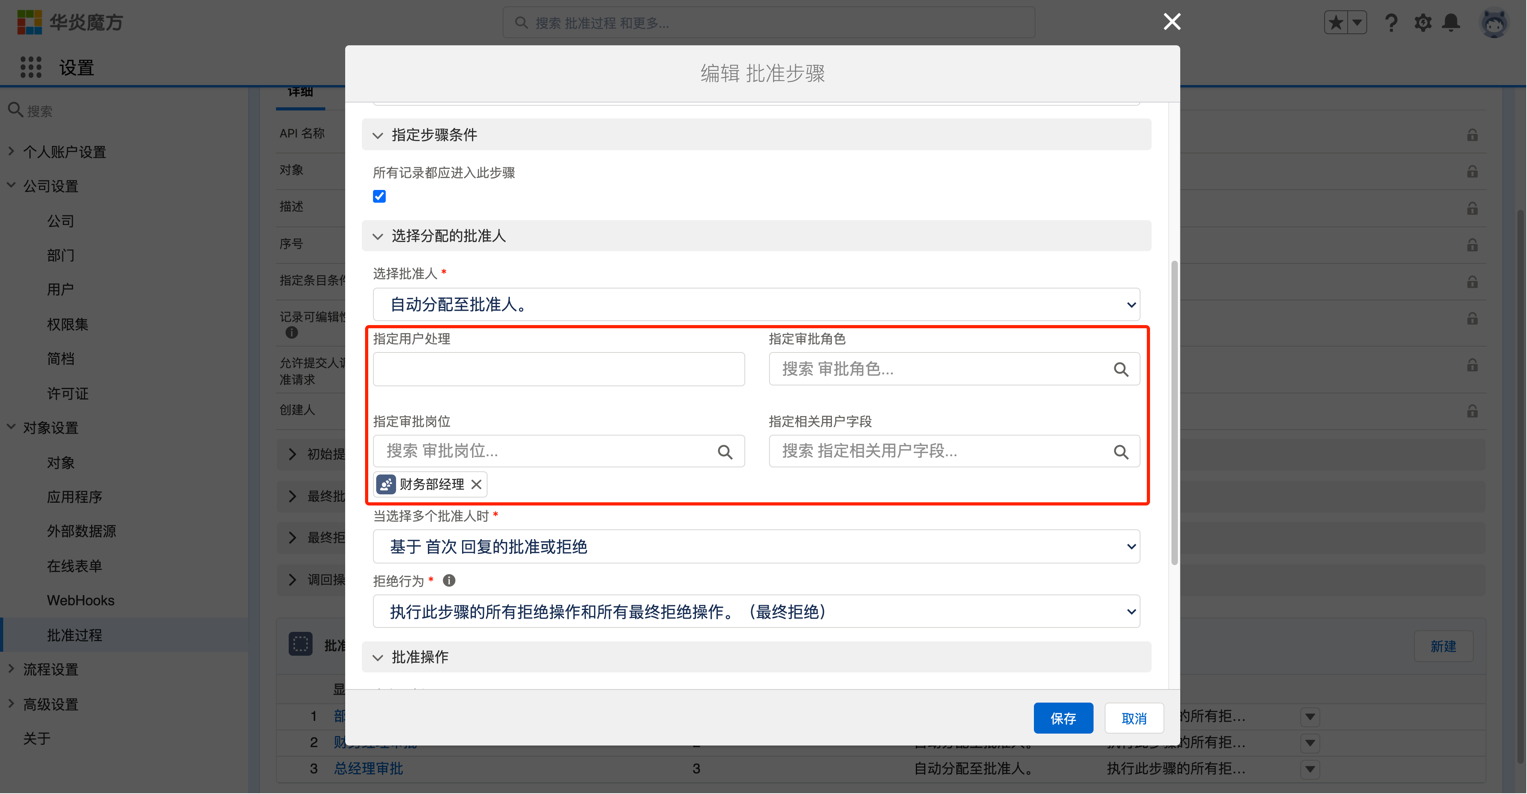Click search icon in 审批岗位 field
This screenshot has width=1527, height=794.
[725, 451]
